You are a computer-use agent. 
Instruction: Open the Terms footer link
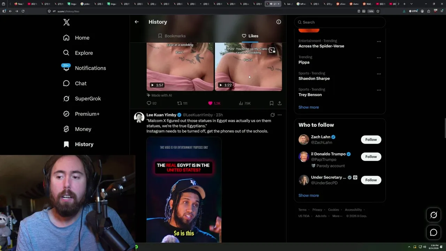tap(302, 210)
